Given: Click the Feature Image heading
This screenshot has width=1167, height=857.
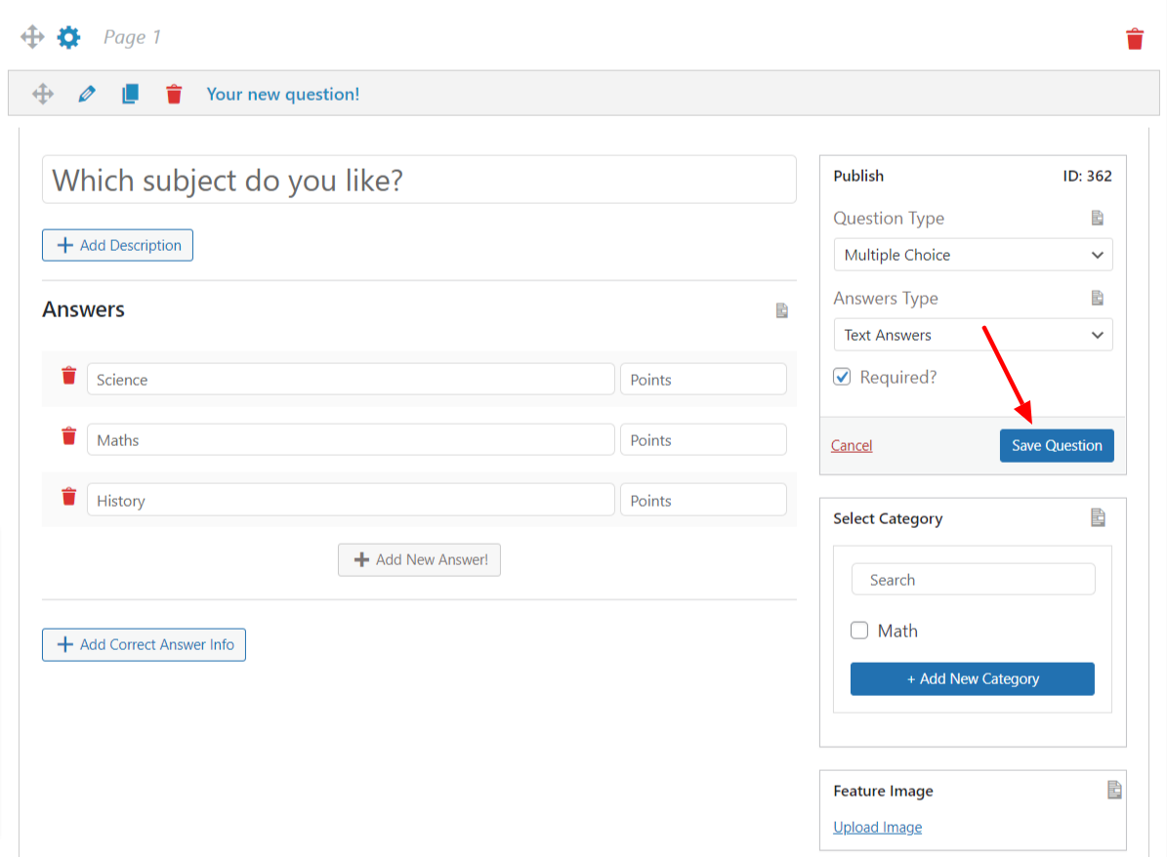Looking at the screenshot, I should [883, 791].
